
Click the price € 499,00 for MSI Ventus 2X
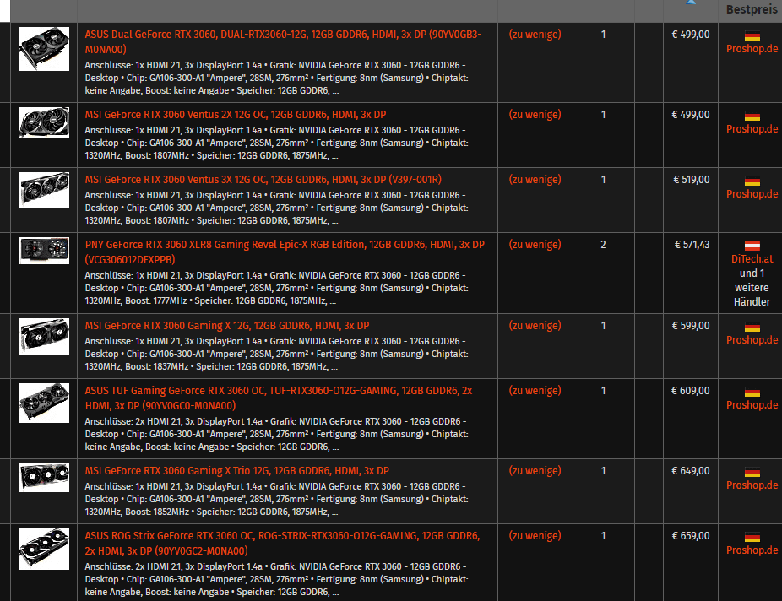coord(690,115)
